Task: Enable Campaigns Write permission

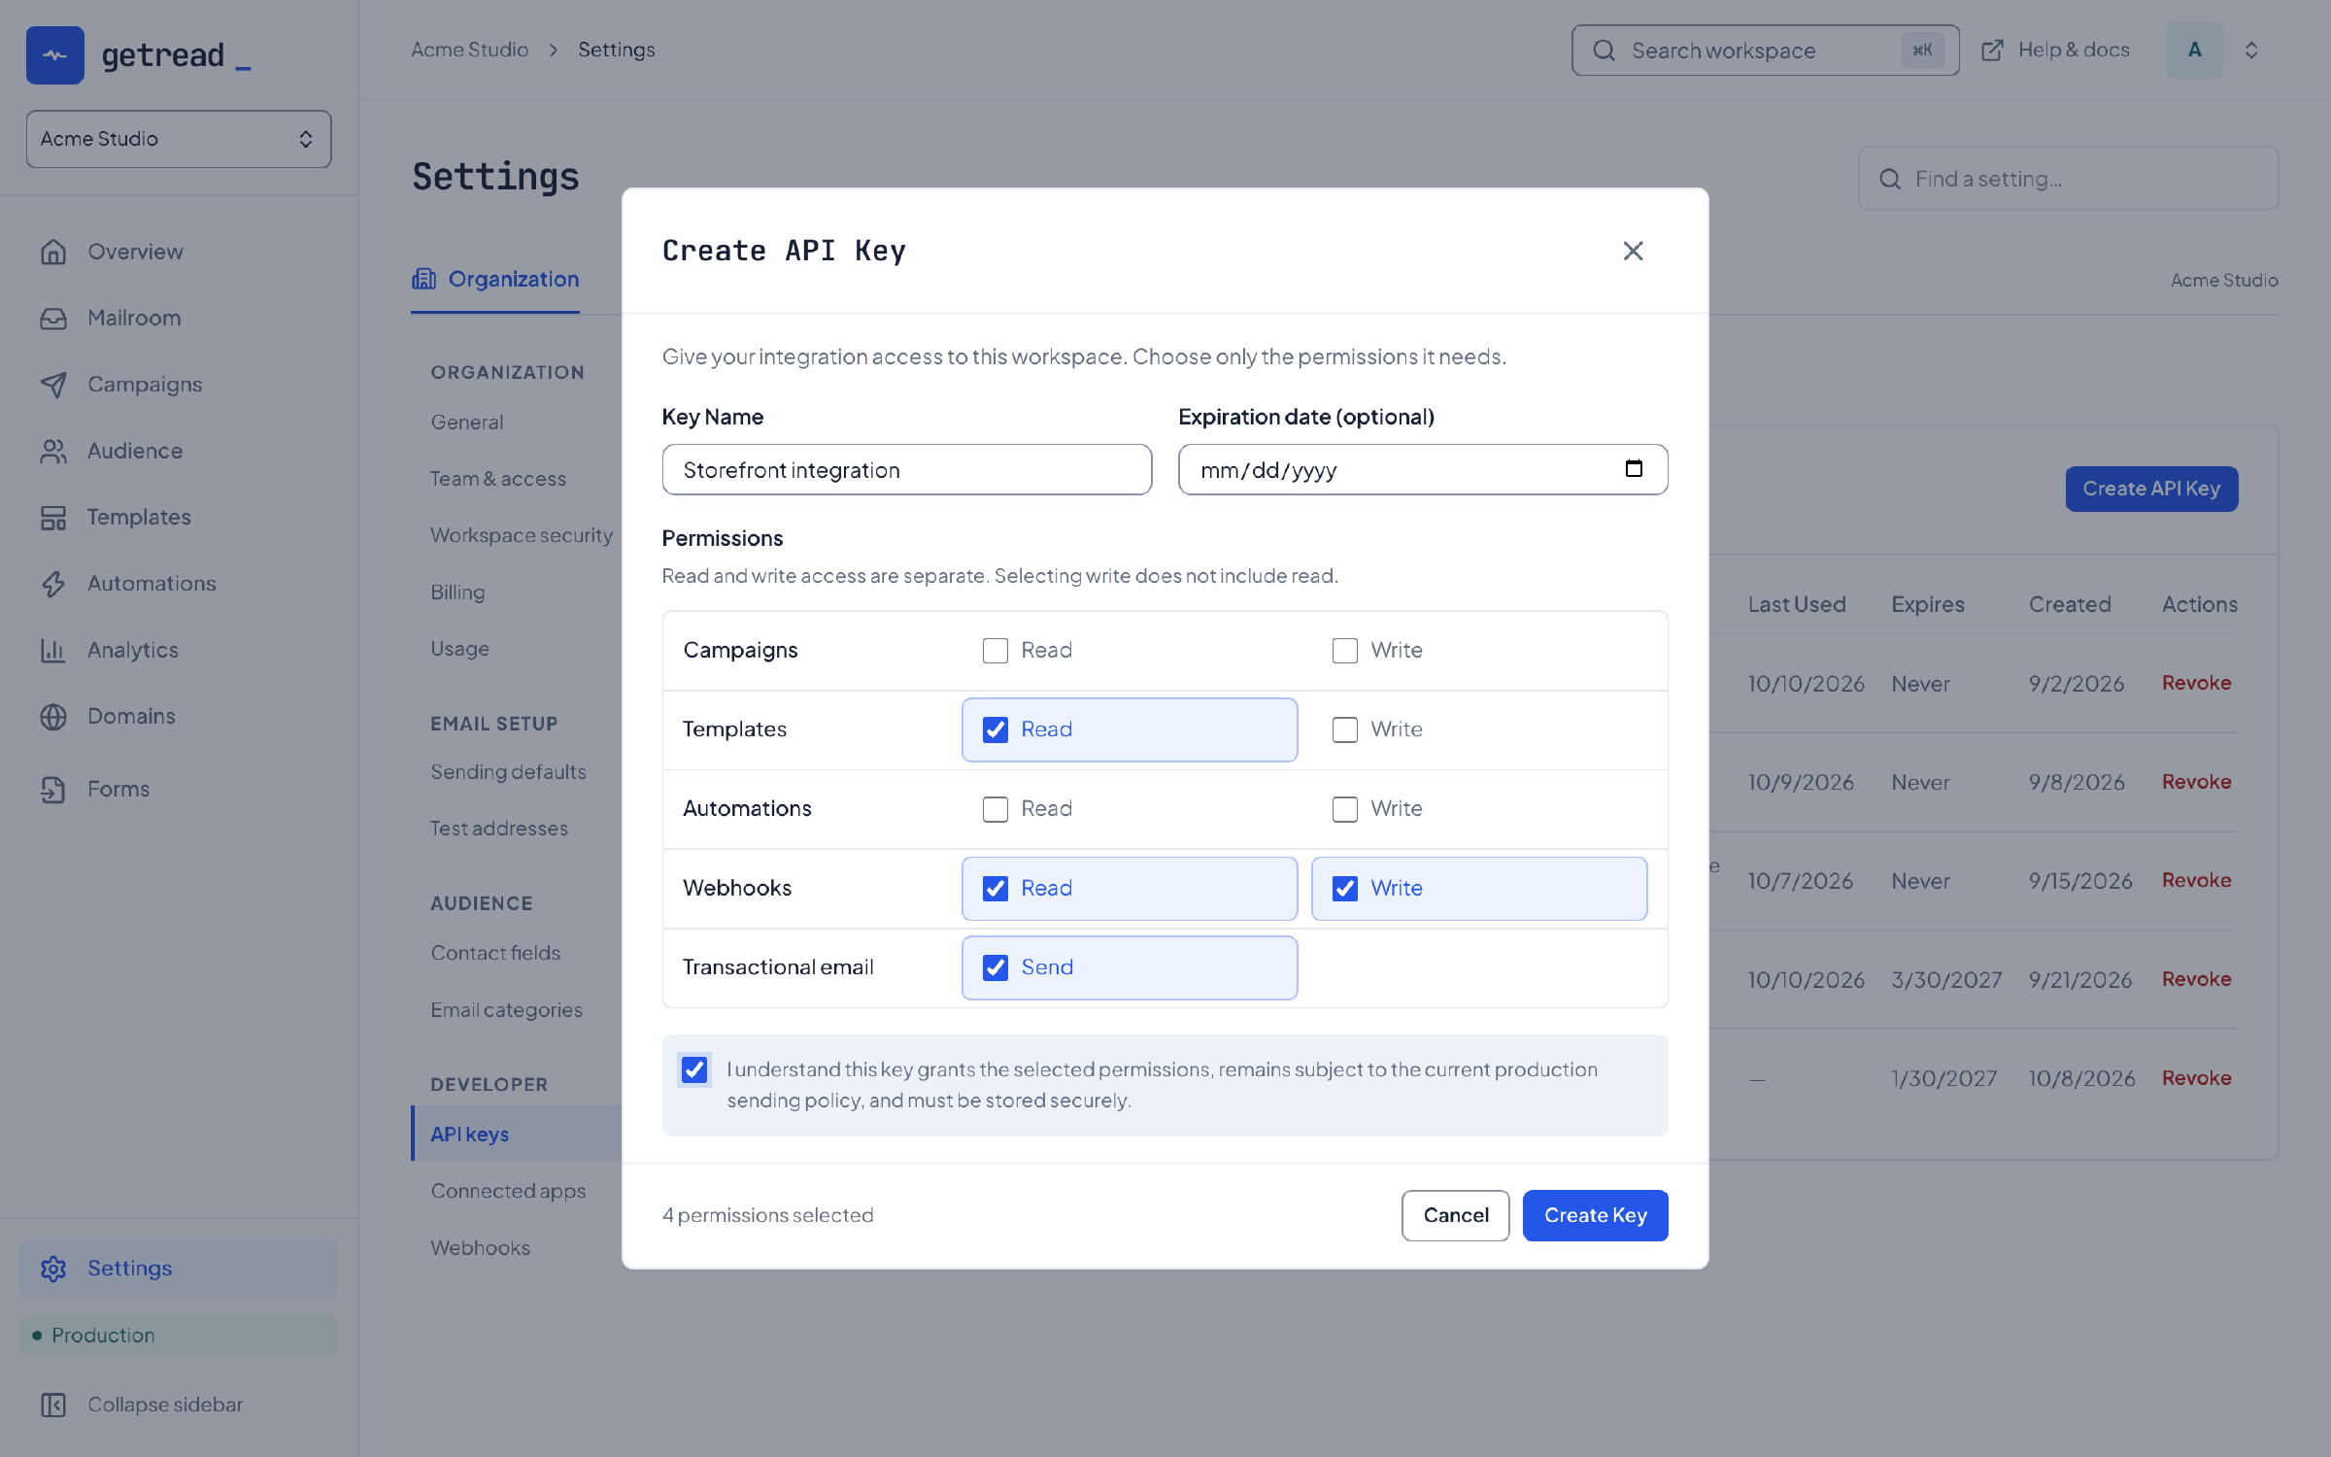Action: click(x=1345, y=651)
